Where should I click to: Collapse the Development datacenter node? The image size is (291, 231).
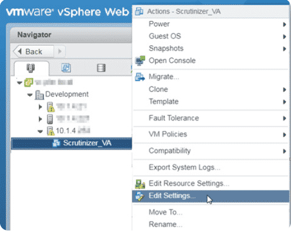click(30, 95)
